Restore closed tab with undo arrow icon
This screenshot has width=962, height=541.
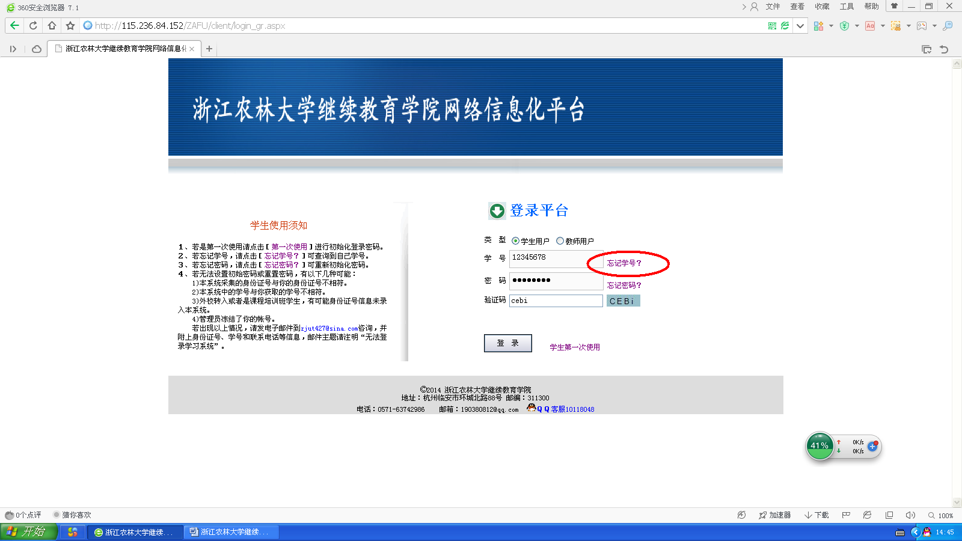click(944, 49)
